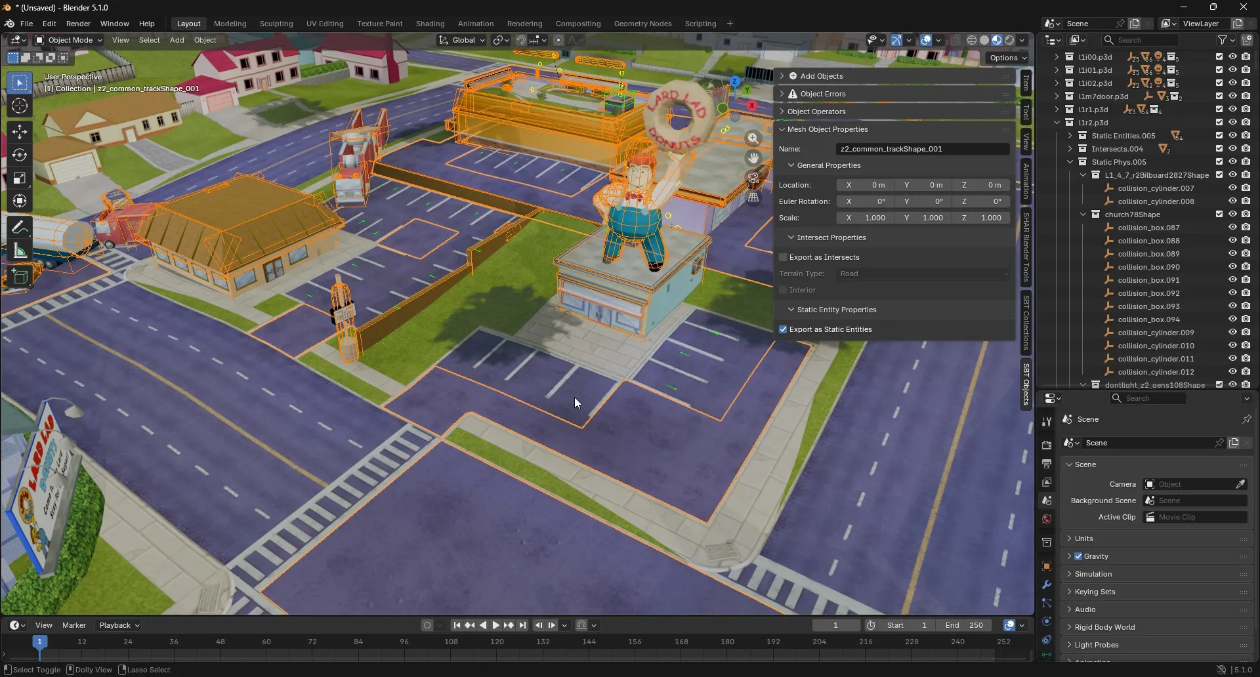This screenshot has width=1260, height=677.
Task: Open the Modifiers properties tab wrench icon
Action: 1047,585
